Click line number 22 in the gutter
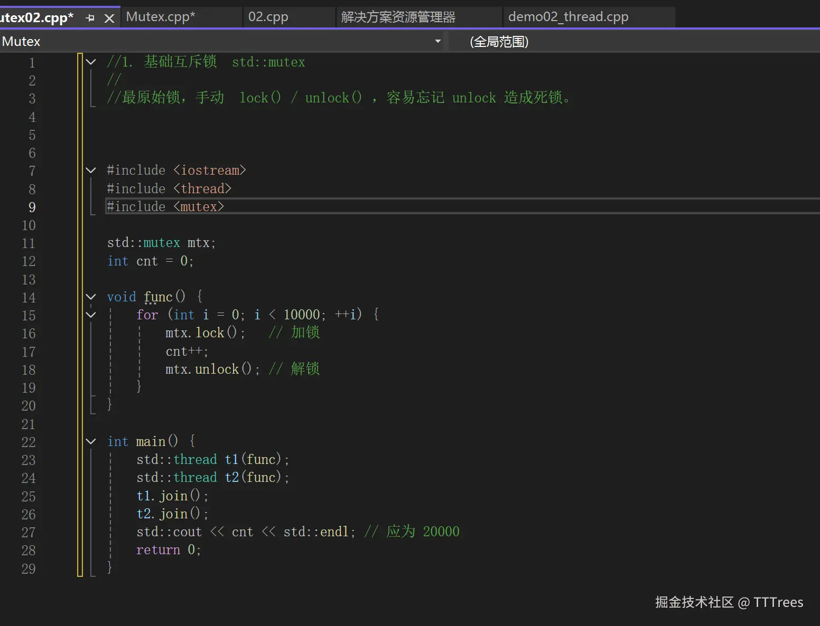820x626 pixels. coord(29,442)
